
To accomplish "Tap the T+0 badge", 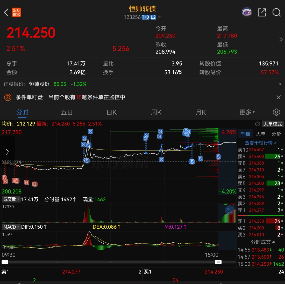I will pyautogui.click(x=145, y=17).
